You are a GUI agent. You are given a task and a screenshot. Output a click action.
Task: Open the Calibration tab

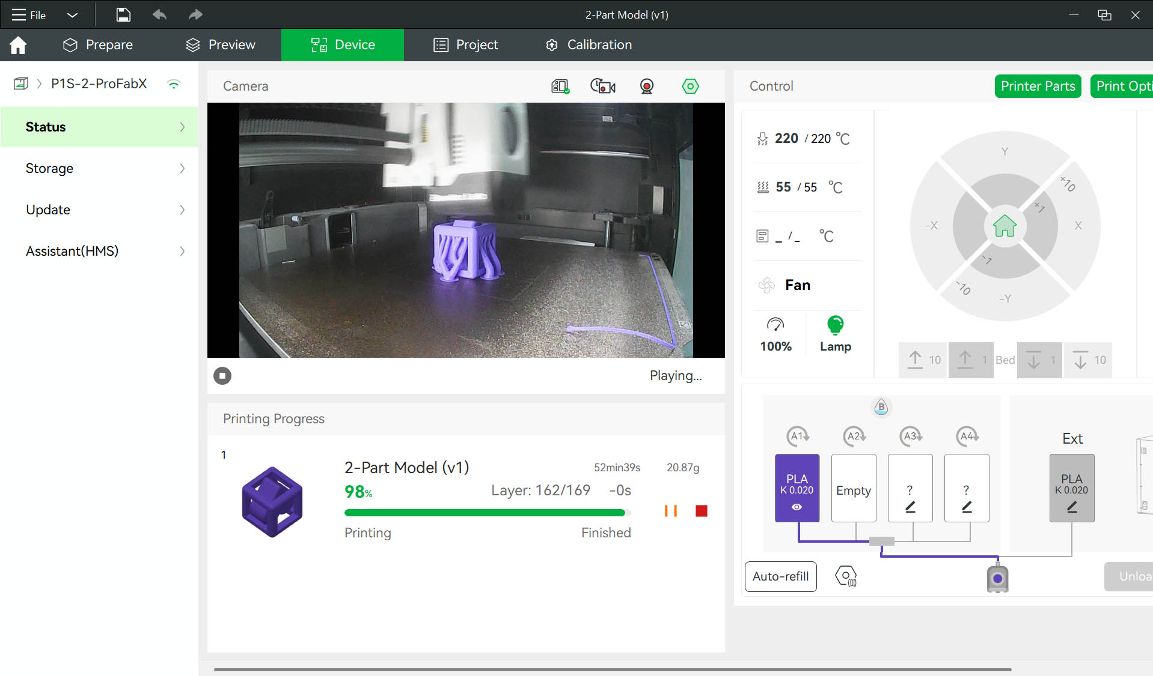coord(589,45)
